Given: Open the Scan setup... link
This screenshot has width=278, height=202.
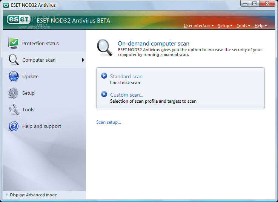Looking at the screenshot, I should [109, 122].
